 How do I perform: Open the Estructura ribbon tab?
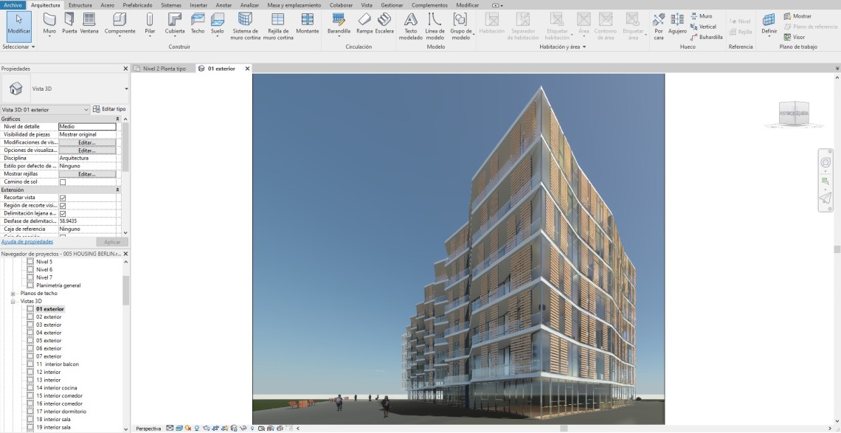click(x=80, y=5)
